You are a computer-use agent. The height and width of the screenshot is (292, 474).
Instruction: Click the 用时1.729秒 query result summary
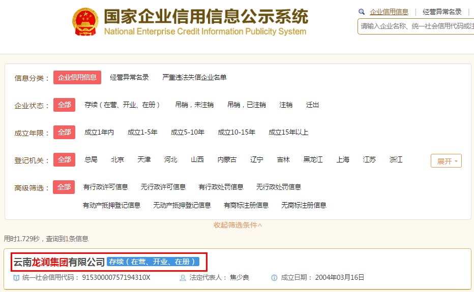(x=46, y=239)
